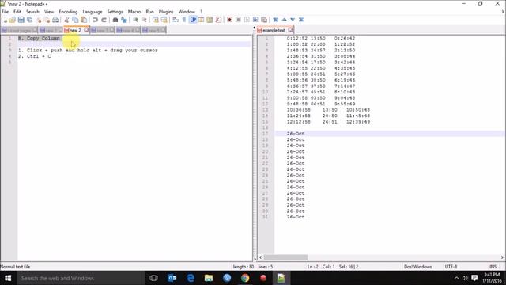Toggle synchronize vertical scrolling icon
Viewport: 506px width, 285px height.
pos(156,20)
